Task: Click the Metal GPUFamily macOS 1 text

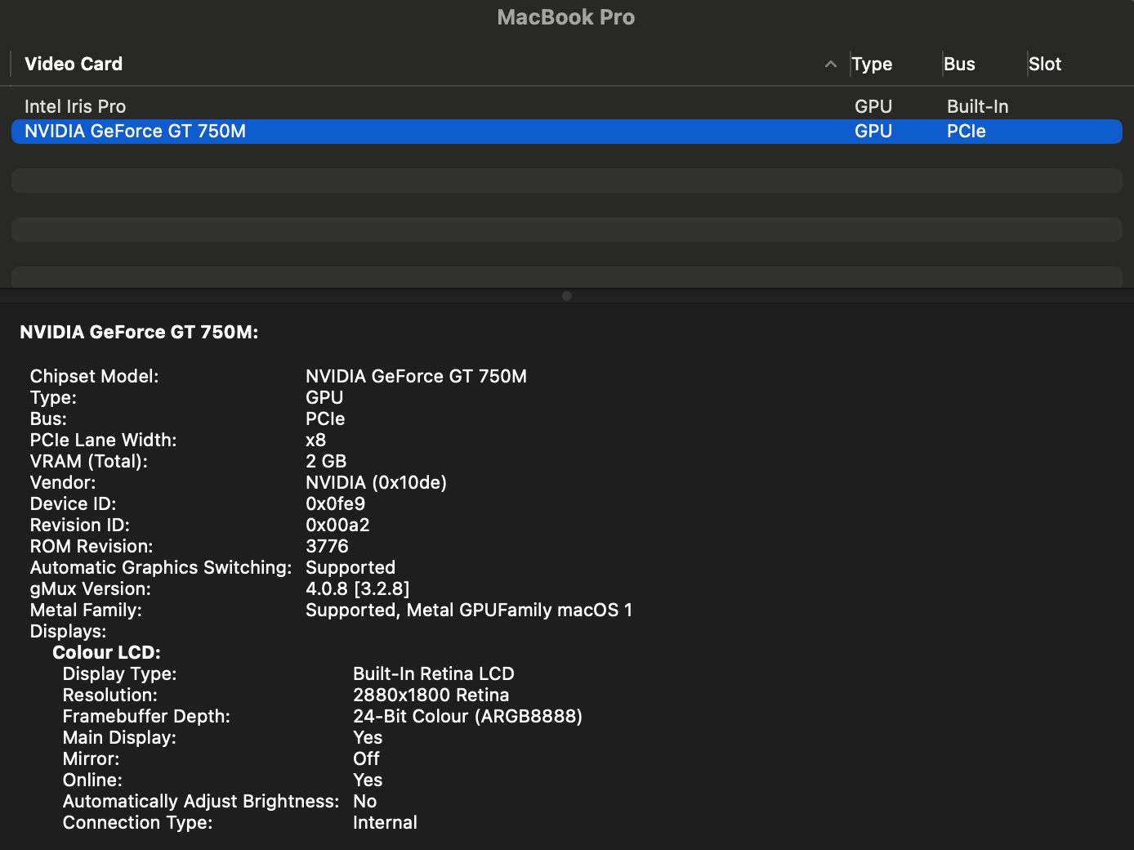Action: tap(519, 610)
